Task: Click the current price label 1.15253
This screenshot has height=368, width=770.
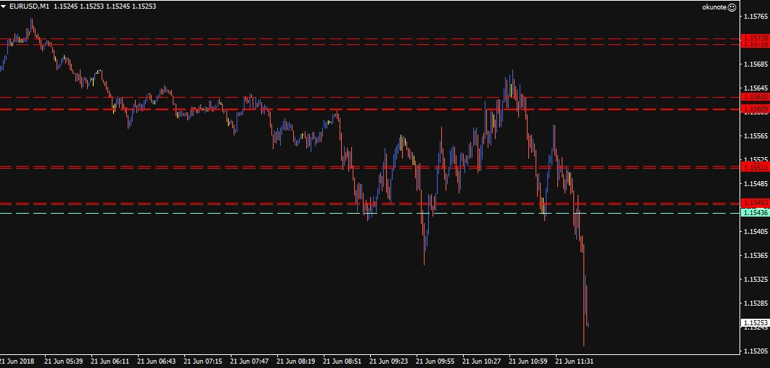Action: [x=755, y=323]
